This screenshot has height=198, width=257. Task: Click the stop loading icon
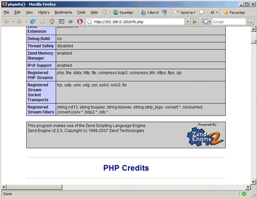(x=42, y=21)
